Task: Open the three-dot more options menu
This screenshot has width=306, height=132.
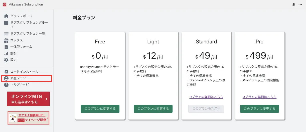Action: (300, 4)
